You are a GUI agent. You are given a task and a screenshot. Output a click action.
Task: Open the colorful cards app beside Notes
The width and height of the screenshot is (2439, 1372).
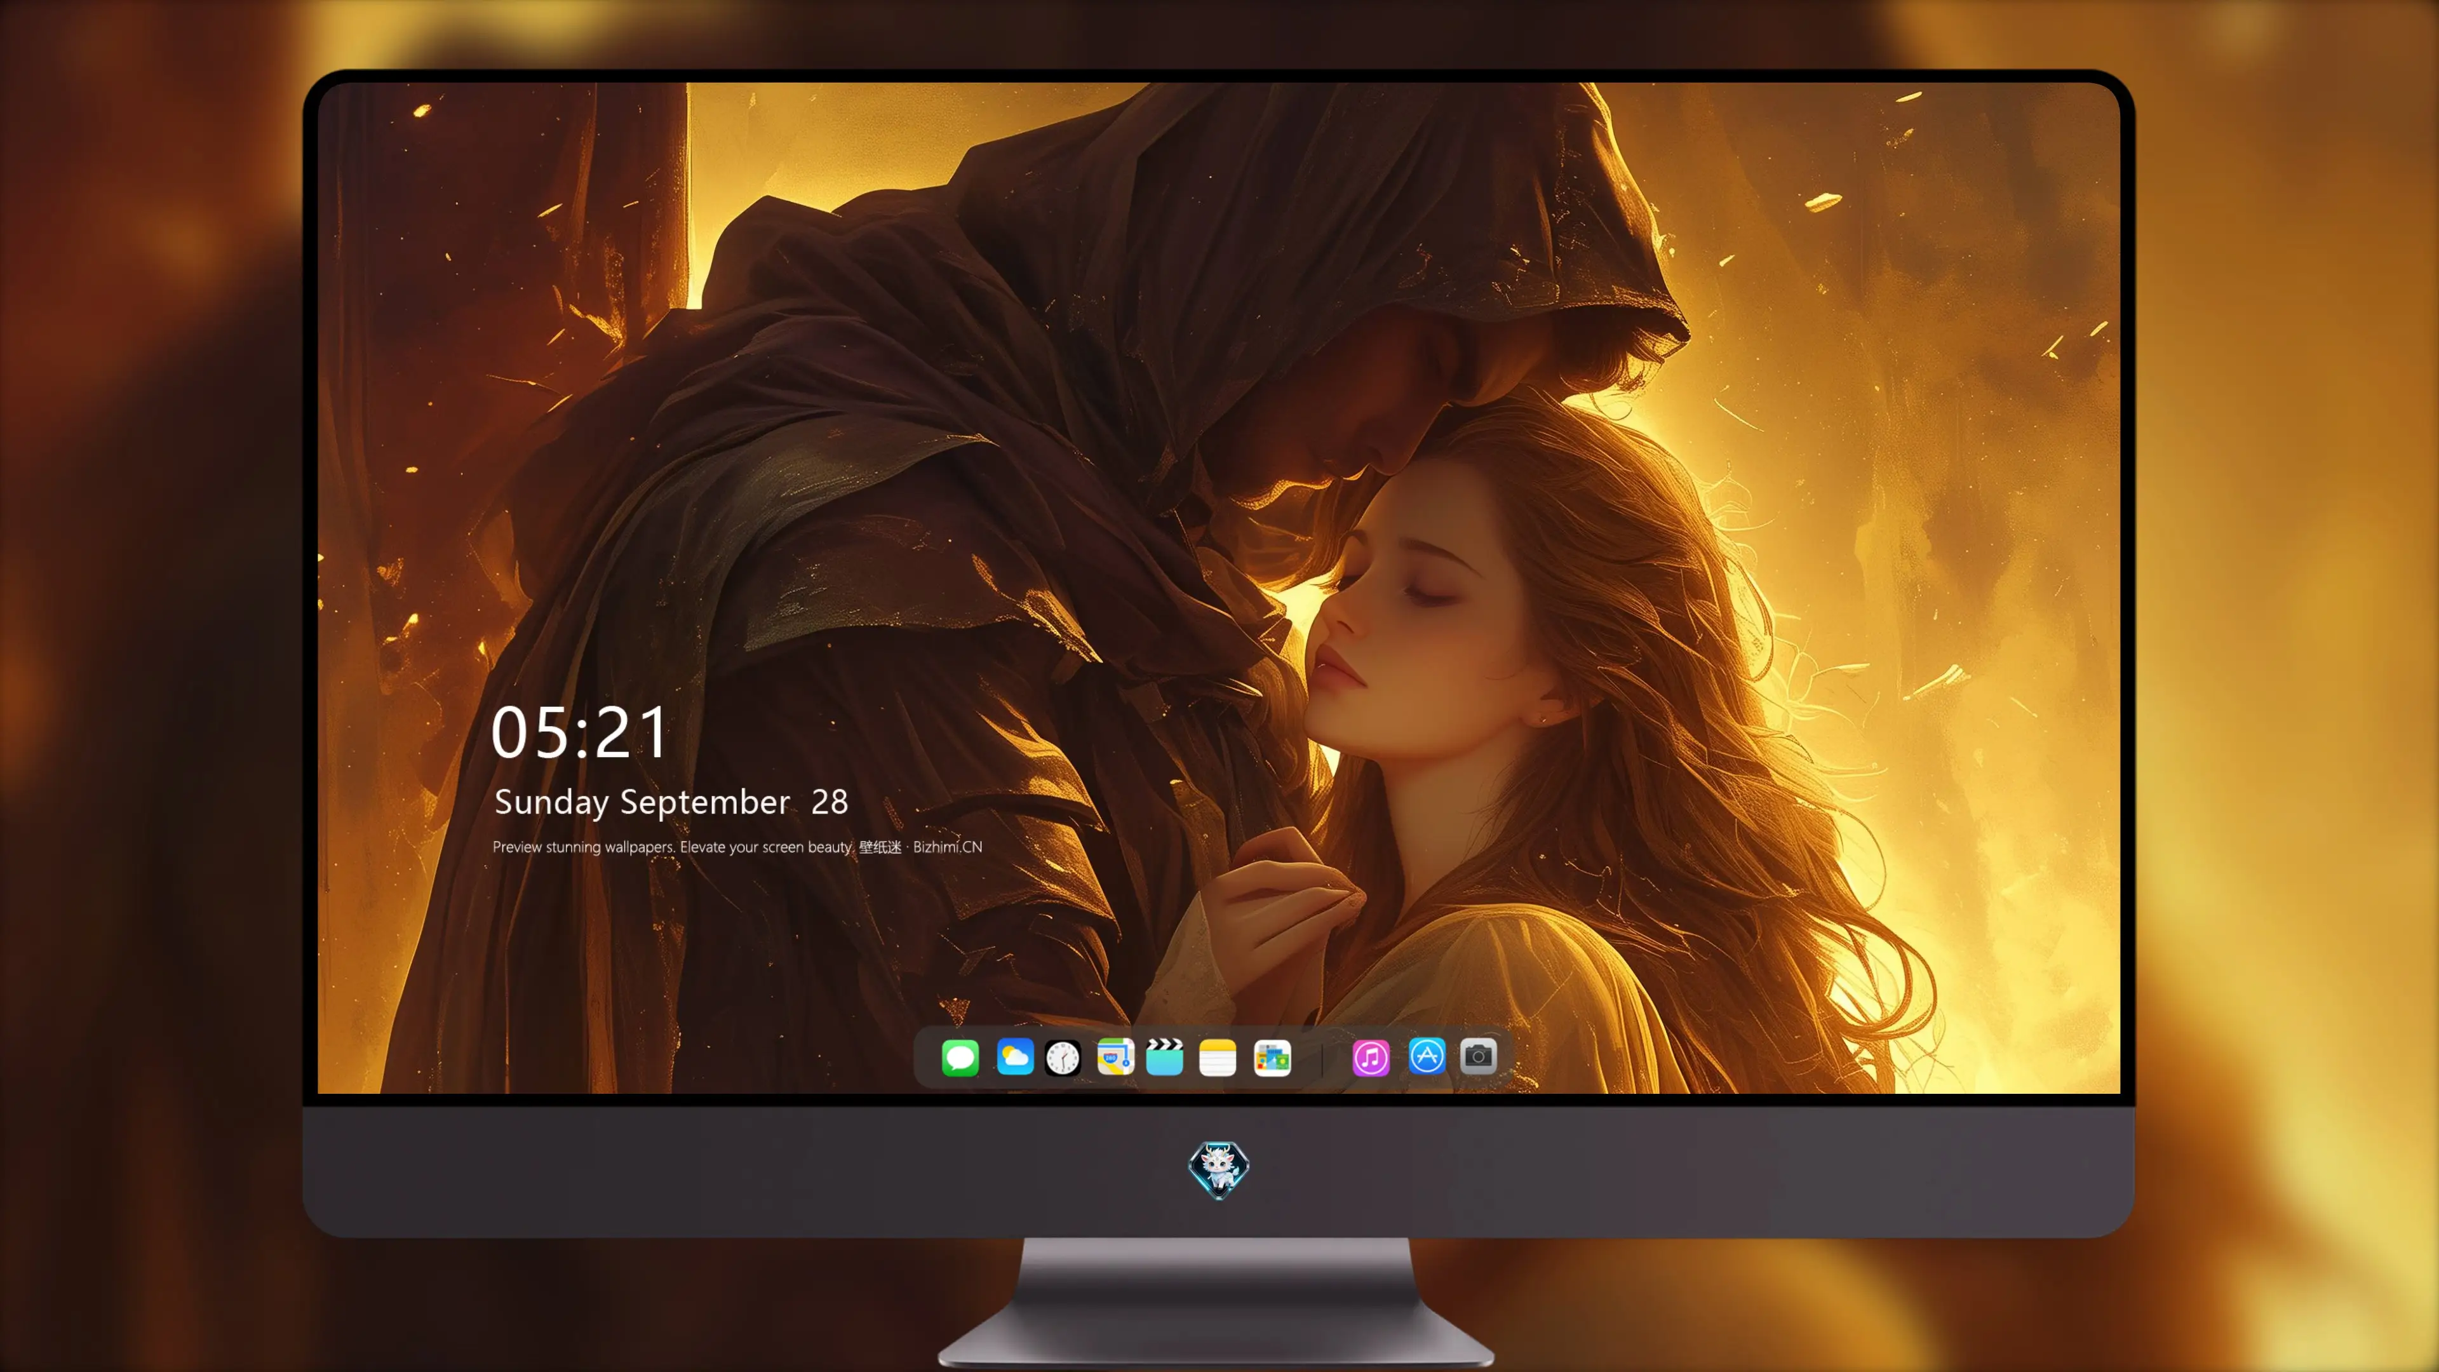1272,1058
